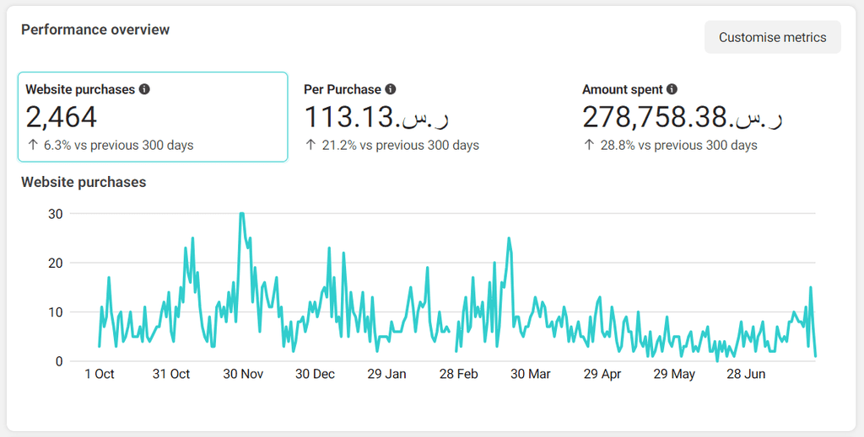Click the 28 Feb axis label
The image size is (864, 437).
click(x=458, y=375)
